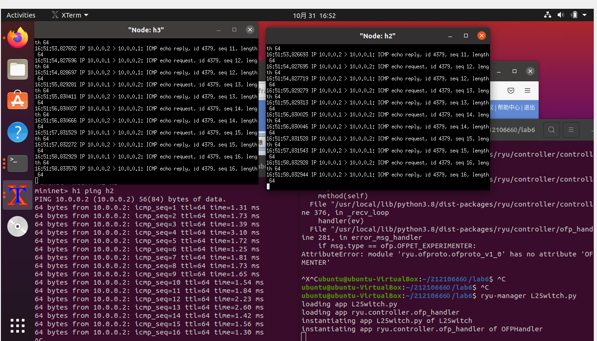Select the XTerm icon in the dock

[x=18, y=195]
